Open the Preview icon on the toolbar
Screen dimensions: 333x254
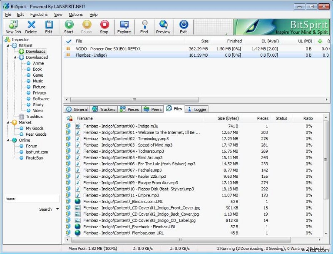coord(163,26)
